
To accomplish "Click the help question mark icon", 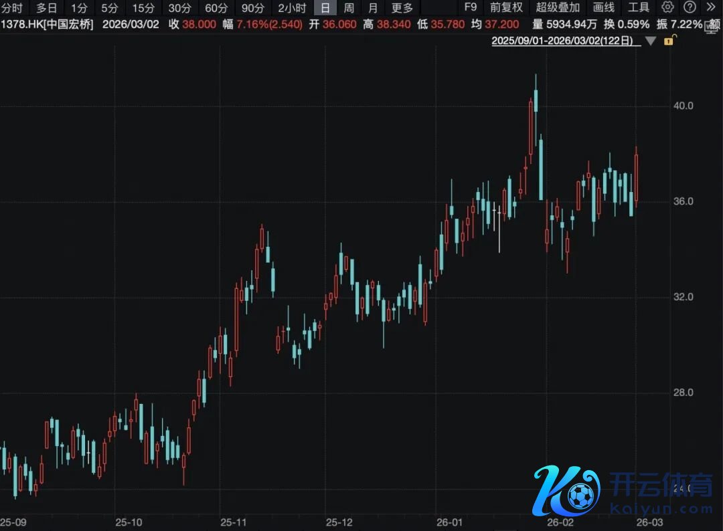I will (690, 7).
